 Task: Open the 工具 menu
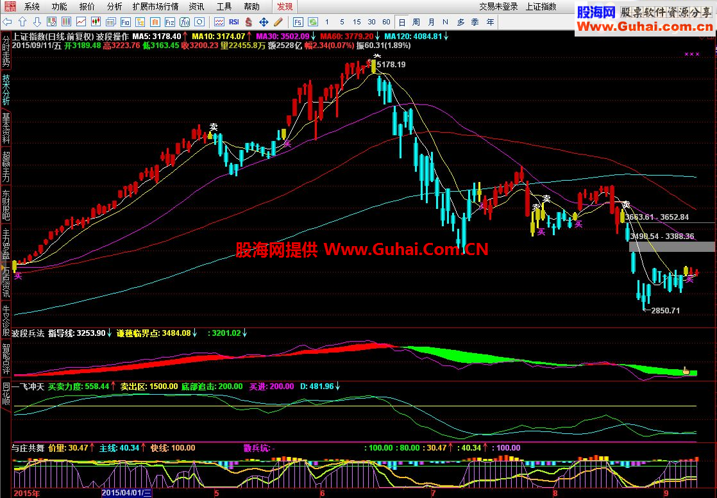pos(224,6)
